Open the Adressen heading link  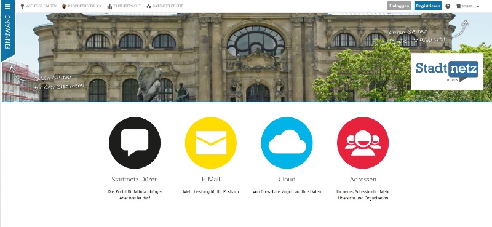point(363,179)
